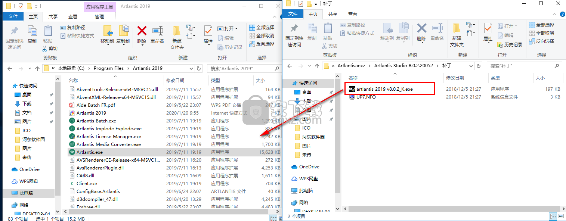This screenshot has height=221, width=566.
Task: Click the 重命名 (rename) icon in 补丁 window
Action: 437,28
